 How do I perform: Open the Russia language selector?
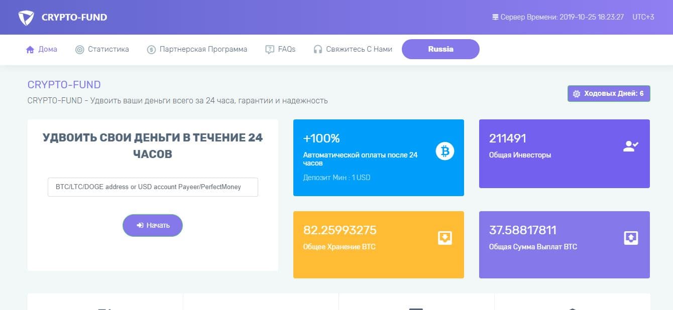[x=440, y=49]
